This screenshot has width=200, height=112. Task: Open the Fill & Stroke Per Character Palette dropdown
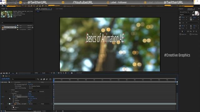click(x=39, y=86)
